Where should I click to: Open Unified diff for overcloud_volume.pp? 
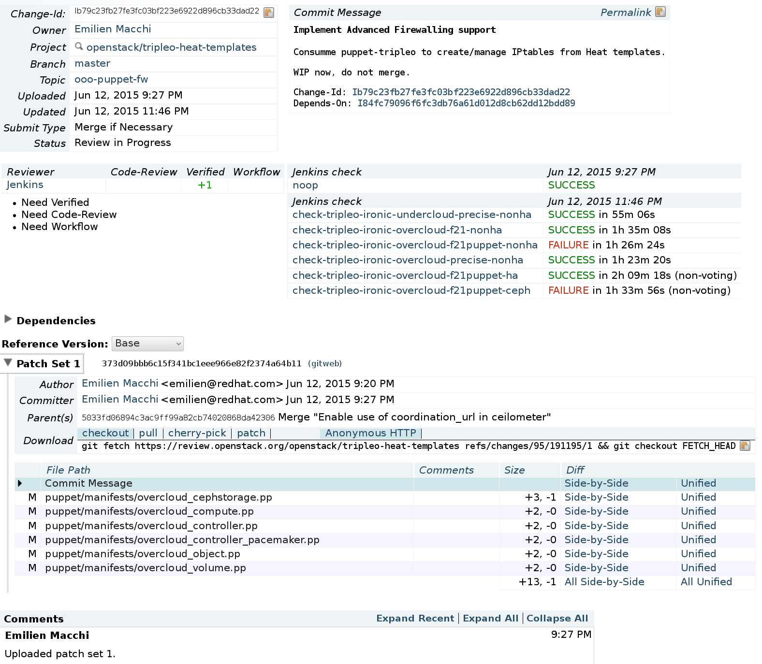click(x=698, y=568)
